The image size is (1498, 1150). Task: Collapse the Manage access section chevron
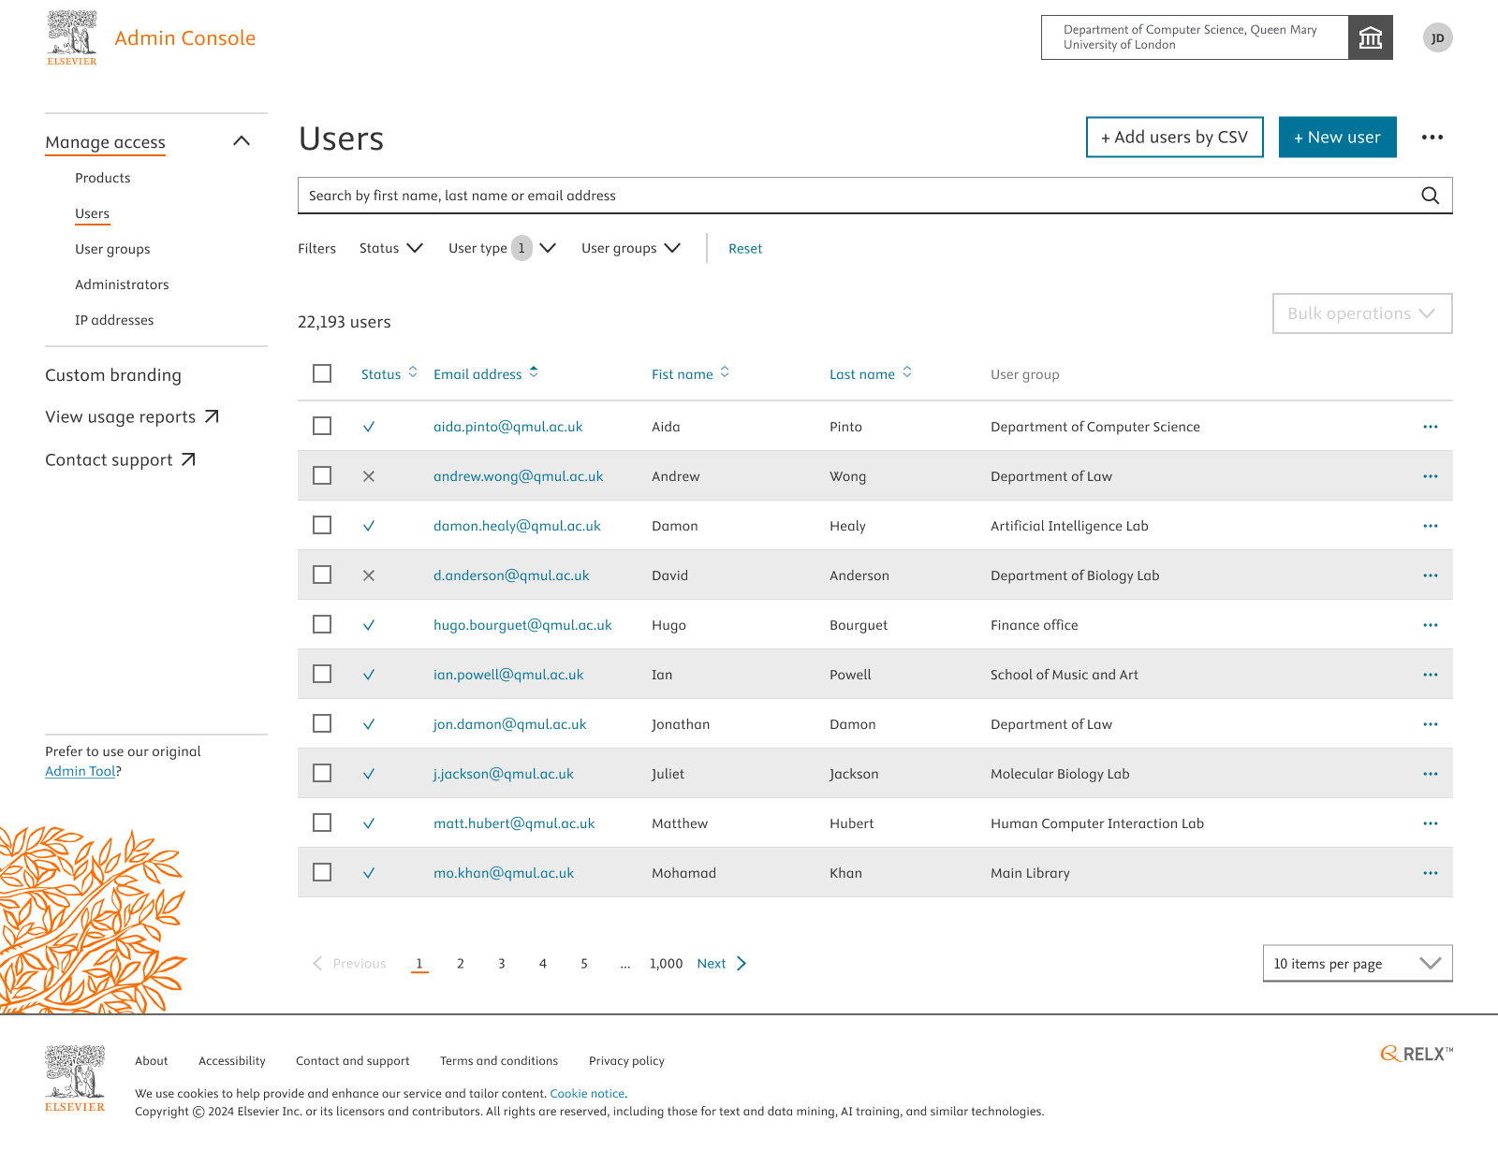click(242, 141)
